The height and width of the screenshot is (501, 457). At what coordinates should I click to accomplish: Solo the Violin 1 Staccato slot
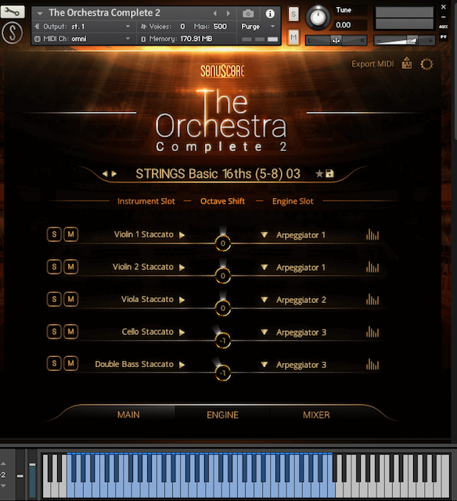click(x=54, y=234)
